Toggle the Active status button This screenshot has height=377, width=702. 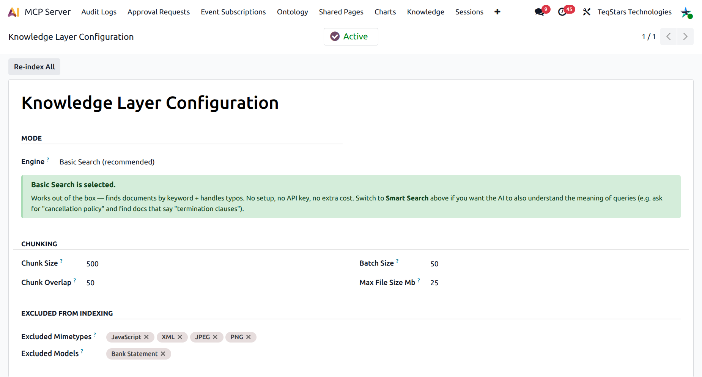(x=351, y=37)
